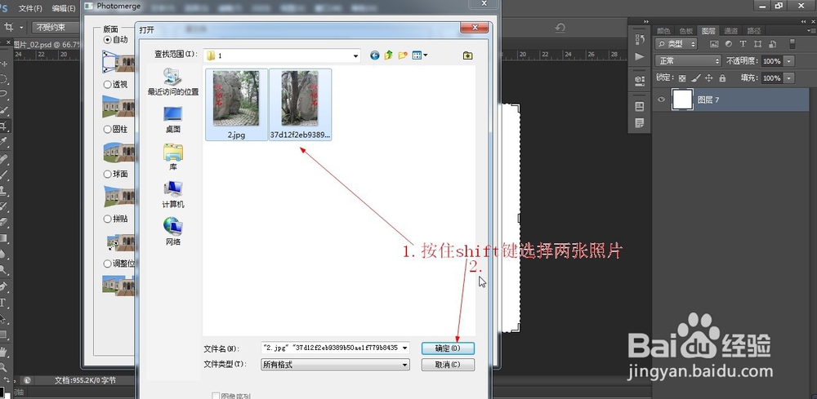Image resolution: width=817 pixels, height=399 pixels.
Task: Open the Notes panel icon
Action: coord(640,123)
